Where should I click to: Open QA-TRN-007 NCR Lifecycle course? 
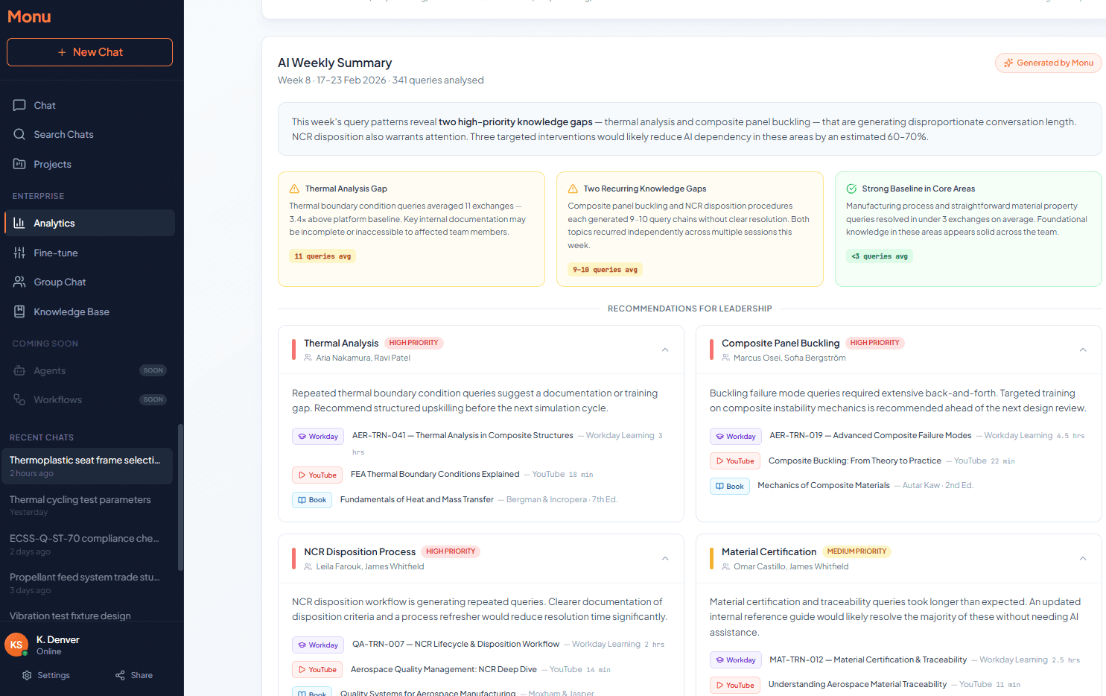click(x=456, y=644)
